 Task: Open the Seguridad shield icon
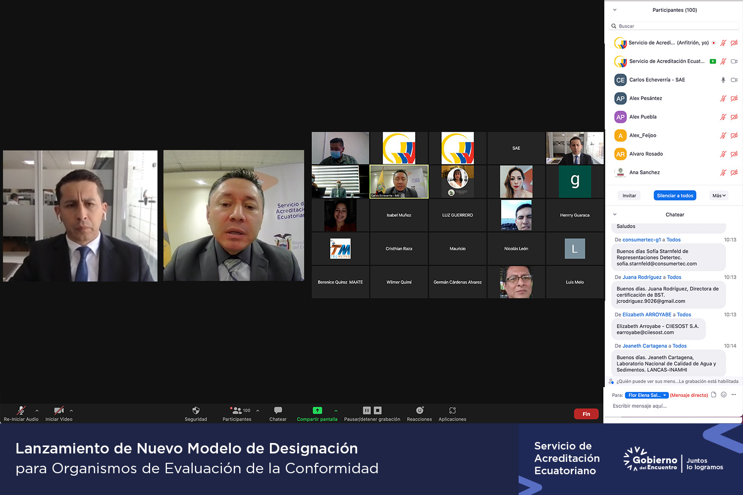coord(196,410)
